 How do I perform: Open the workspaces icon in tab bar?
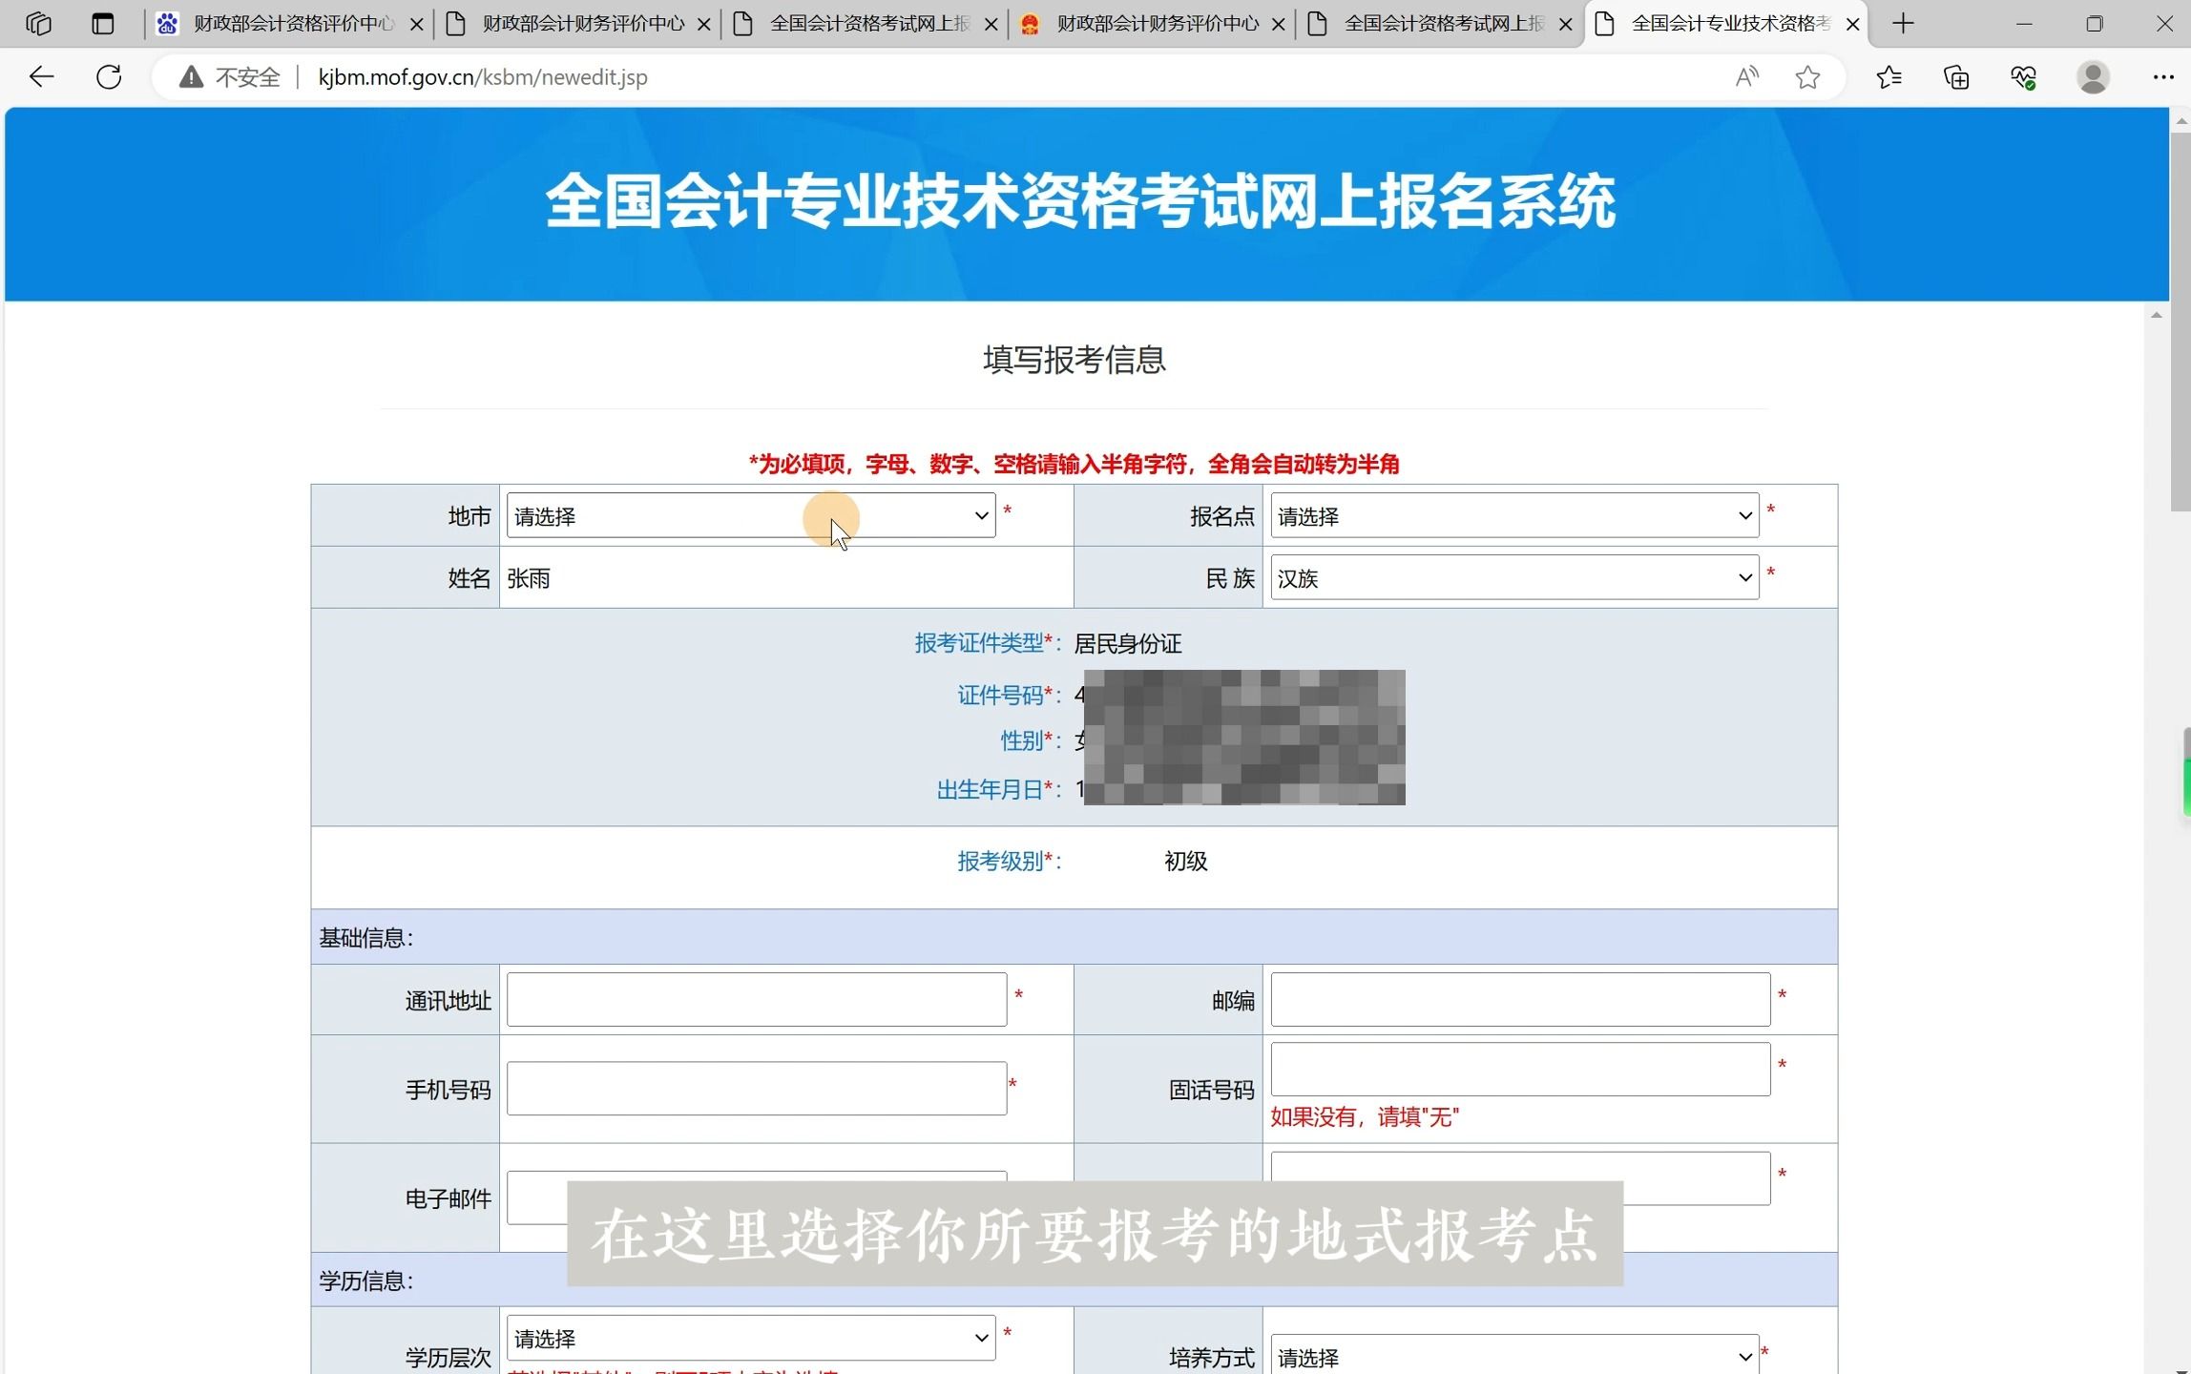click(38, 24)
